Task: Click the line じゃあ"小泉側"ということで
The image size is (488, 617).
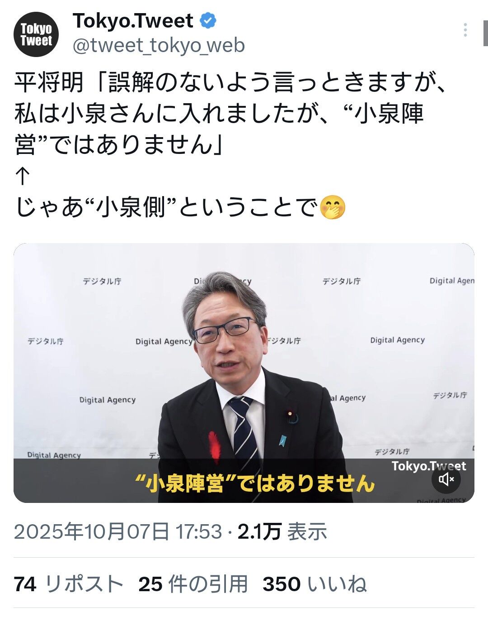Action: click(x=180, y=208)
